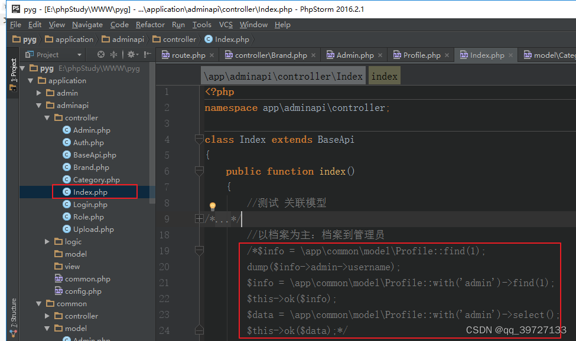Expand the common controller folder
This screenshot has width=576, height=341.
pos(47,316)
